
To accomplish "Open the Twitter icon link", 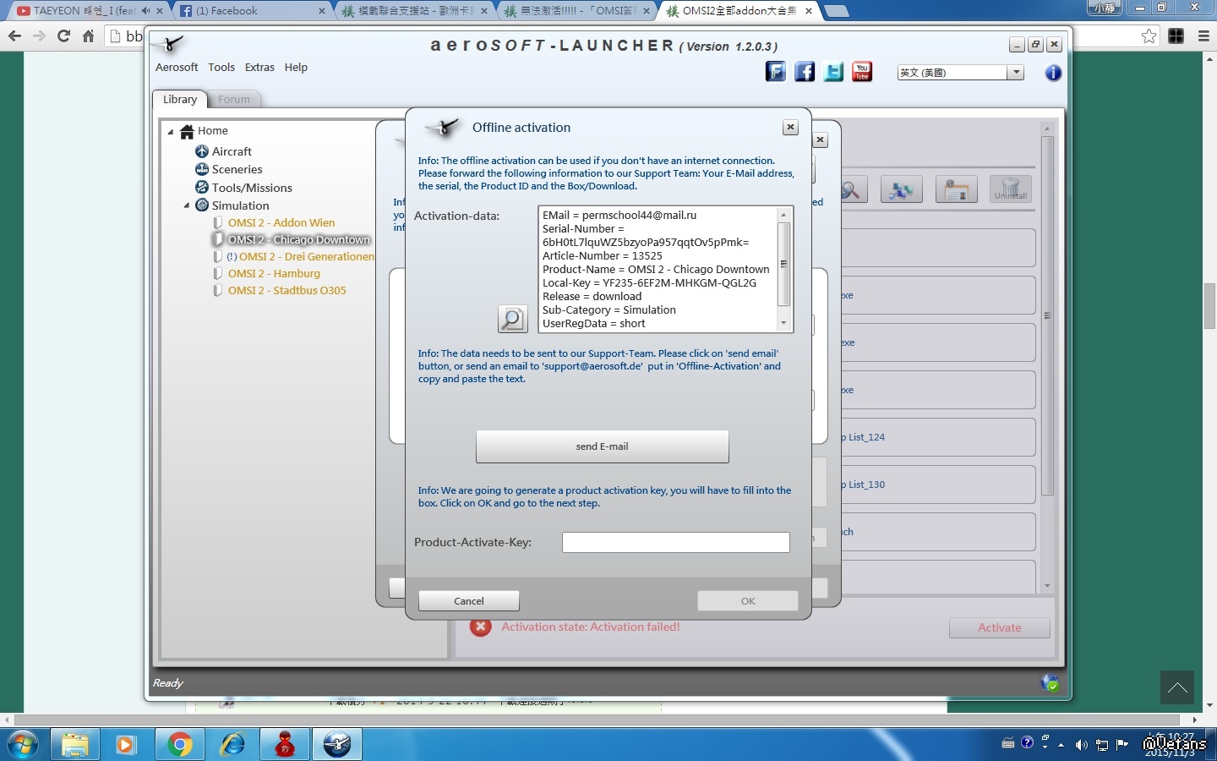I will pos(833,72).
